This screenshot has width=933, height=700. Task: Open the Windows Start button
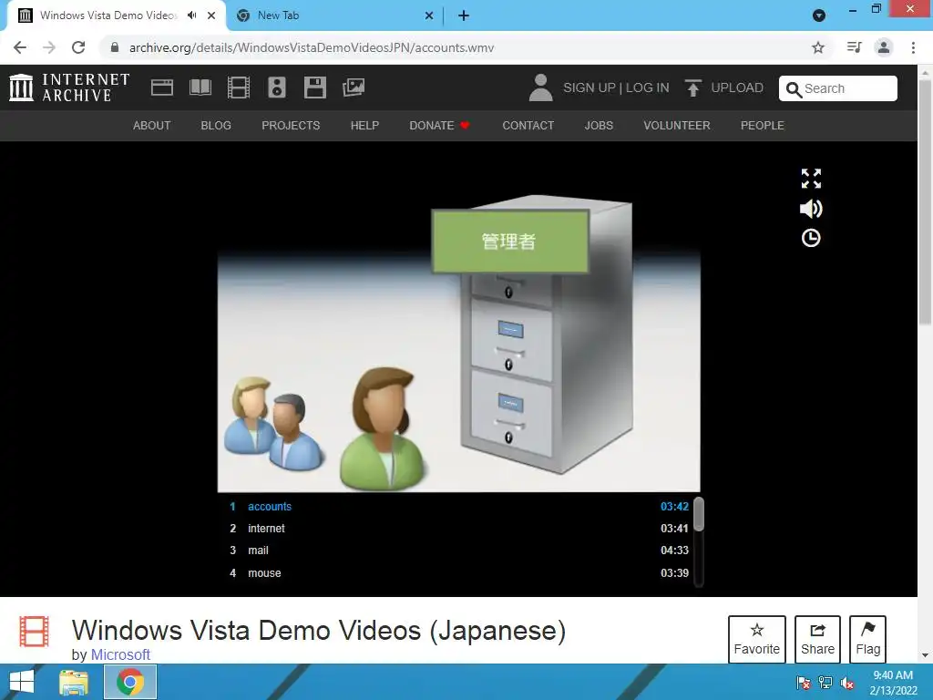[22, 682]
